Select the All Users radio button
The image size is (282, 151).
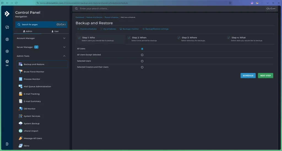click(x=142, y=49)
